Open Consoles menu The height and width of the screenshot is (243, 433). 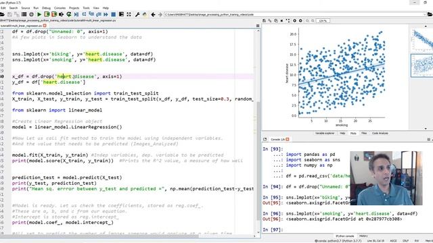(x=60, y=8)
